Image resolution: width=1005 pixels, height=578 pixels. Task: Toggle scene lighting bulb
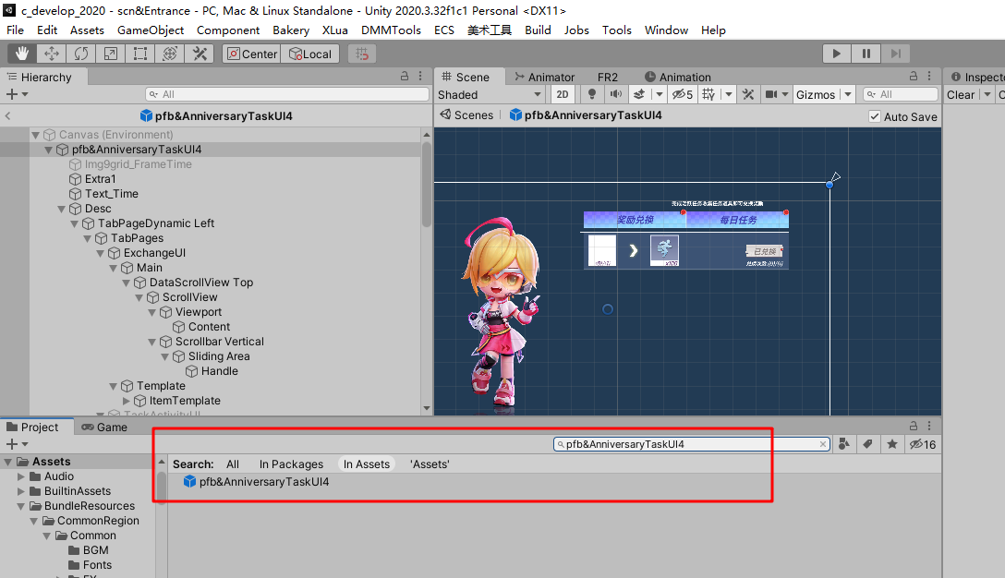point(591,95)
